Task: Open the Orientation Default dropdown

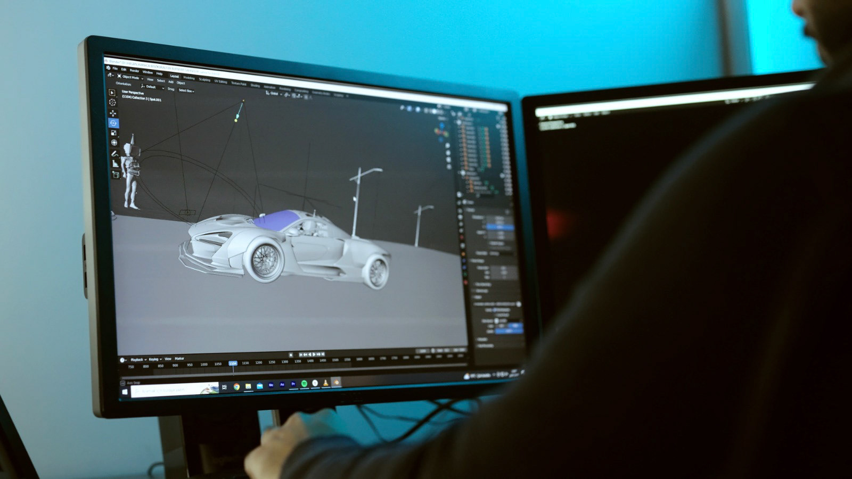Action: coord(152,87)
